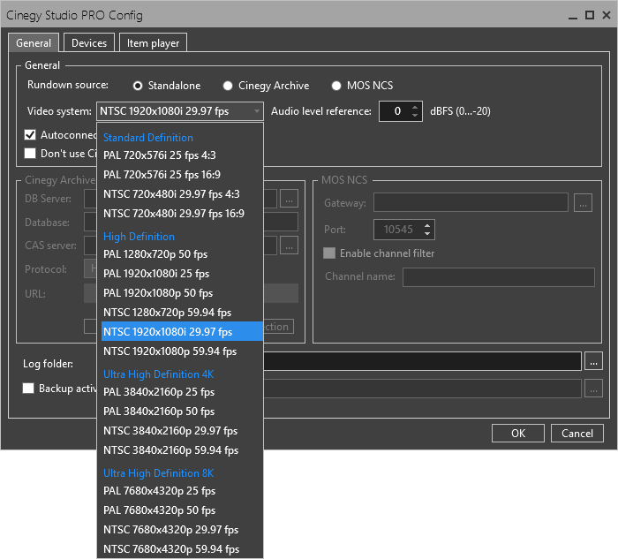
Task: Choose NTSC 3840x2160p 59.94 fps
Action: (x=180, y=449)
